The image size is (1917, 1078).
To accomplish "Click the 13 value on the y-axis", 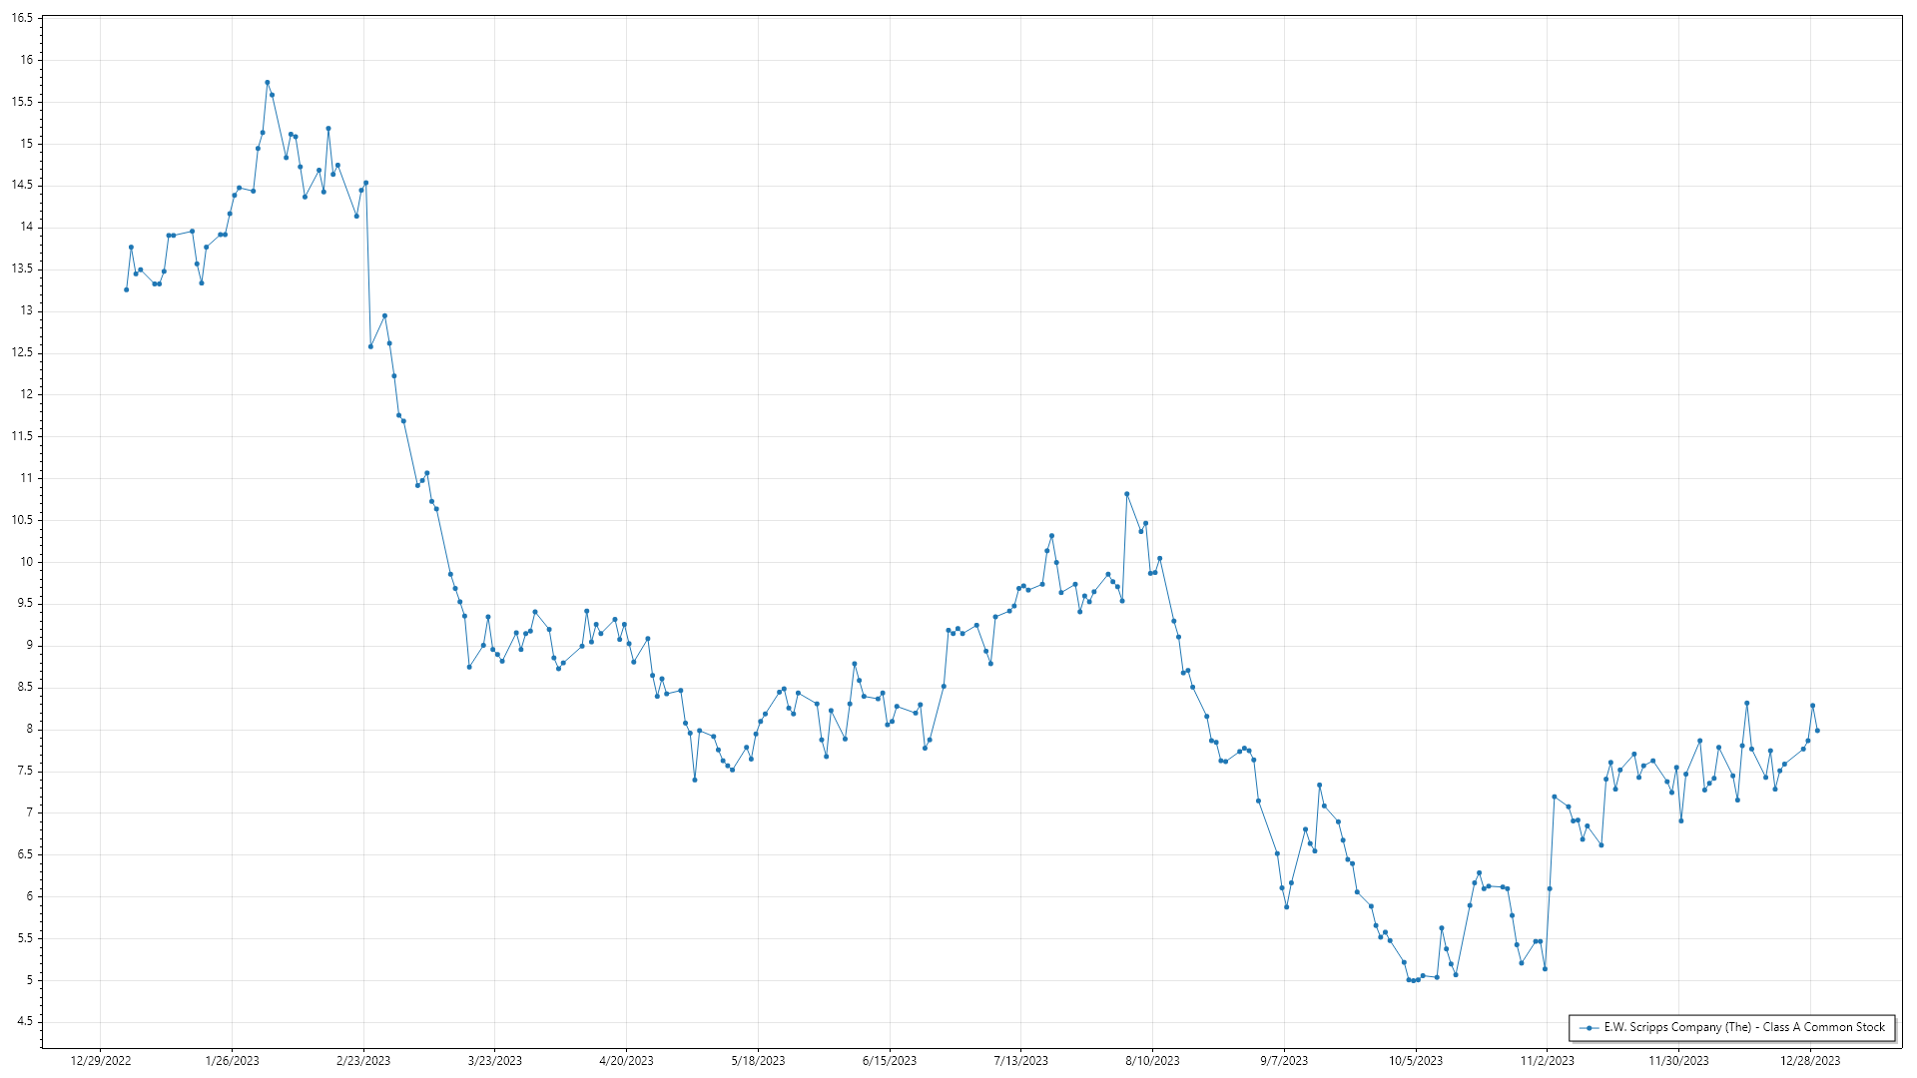I will tap(26, 310).
